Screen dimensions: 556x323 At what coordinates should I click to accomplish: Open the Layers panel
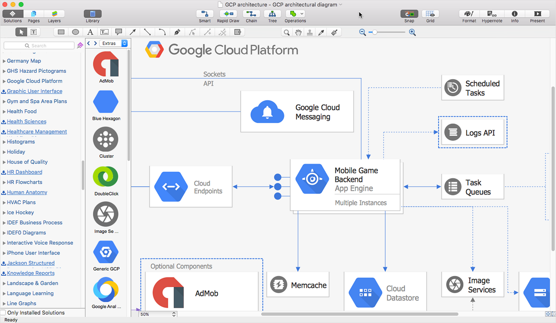pos(54,14)
